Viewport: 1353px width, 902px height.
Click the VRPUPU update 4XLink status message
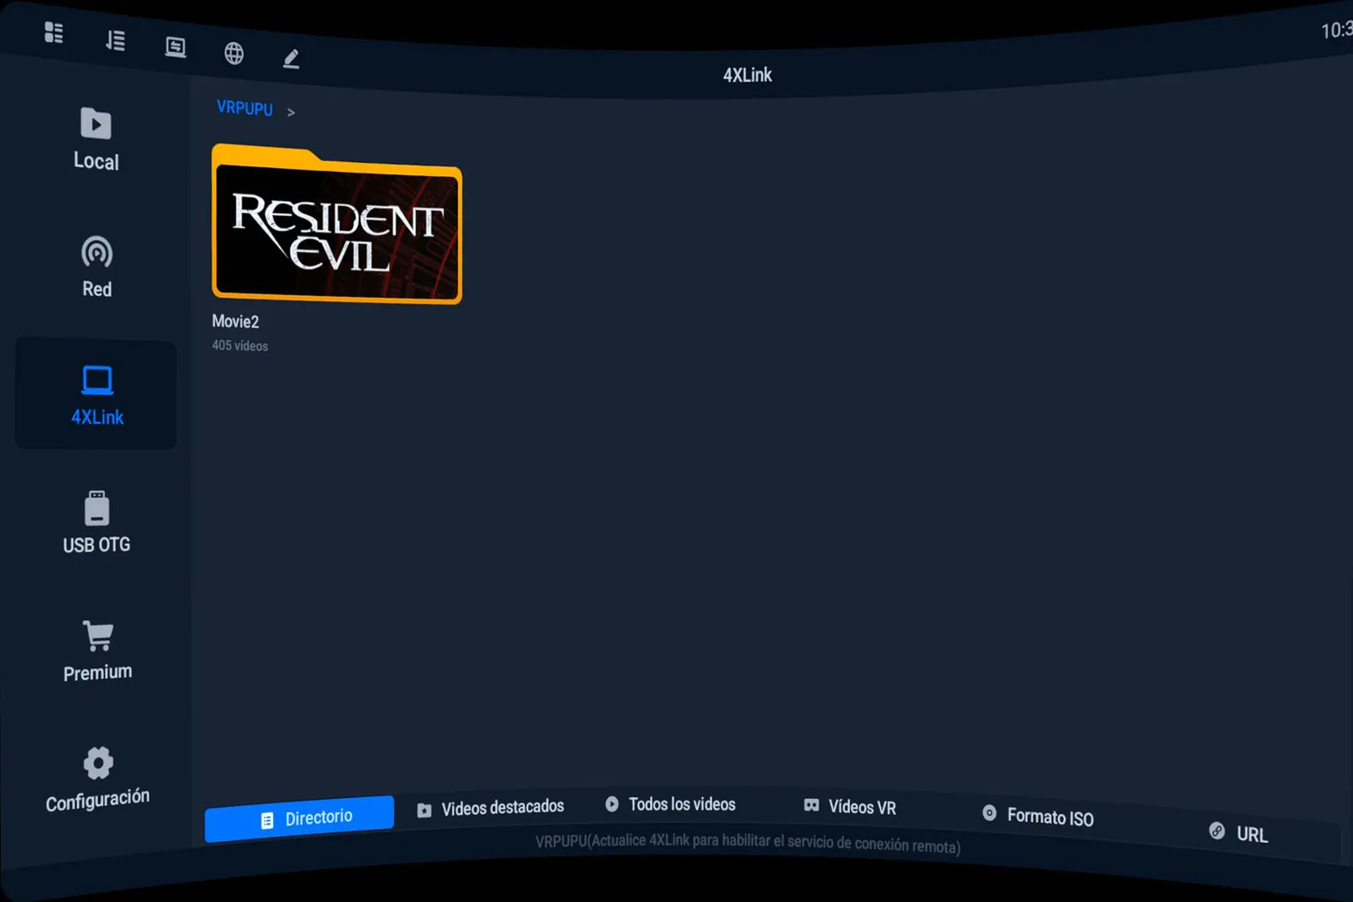(x=747, y=843)
